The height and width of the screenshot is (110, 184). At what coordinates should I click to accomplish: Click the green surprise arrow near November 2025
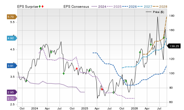tap(126, 81)
